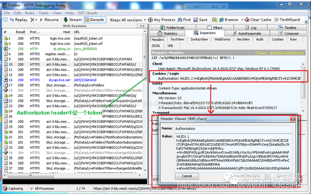The height and width of the screenshot is (194, 311).
Task: Switch to the Timeline tab
Action: (287, 28)
